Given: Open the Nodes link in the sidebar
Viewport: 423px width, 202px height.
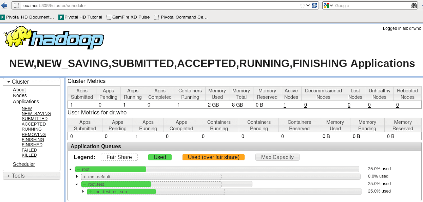Looking at the screenshot, I should (20, 95).
